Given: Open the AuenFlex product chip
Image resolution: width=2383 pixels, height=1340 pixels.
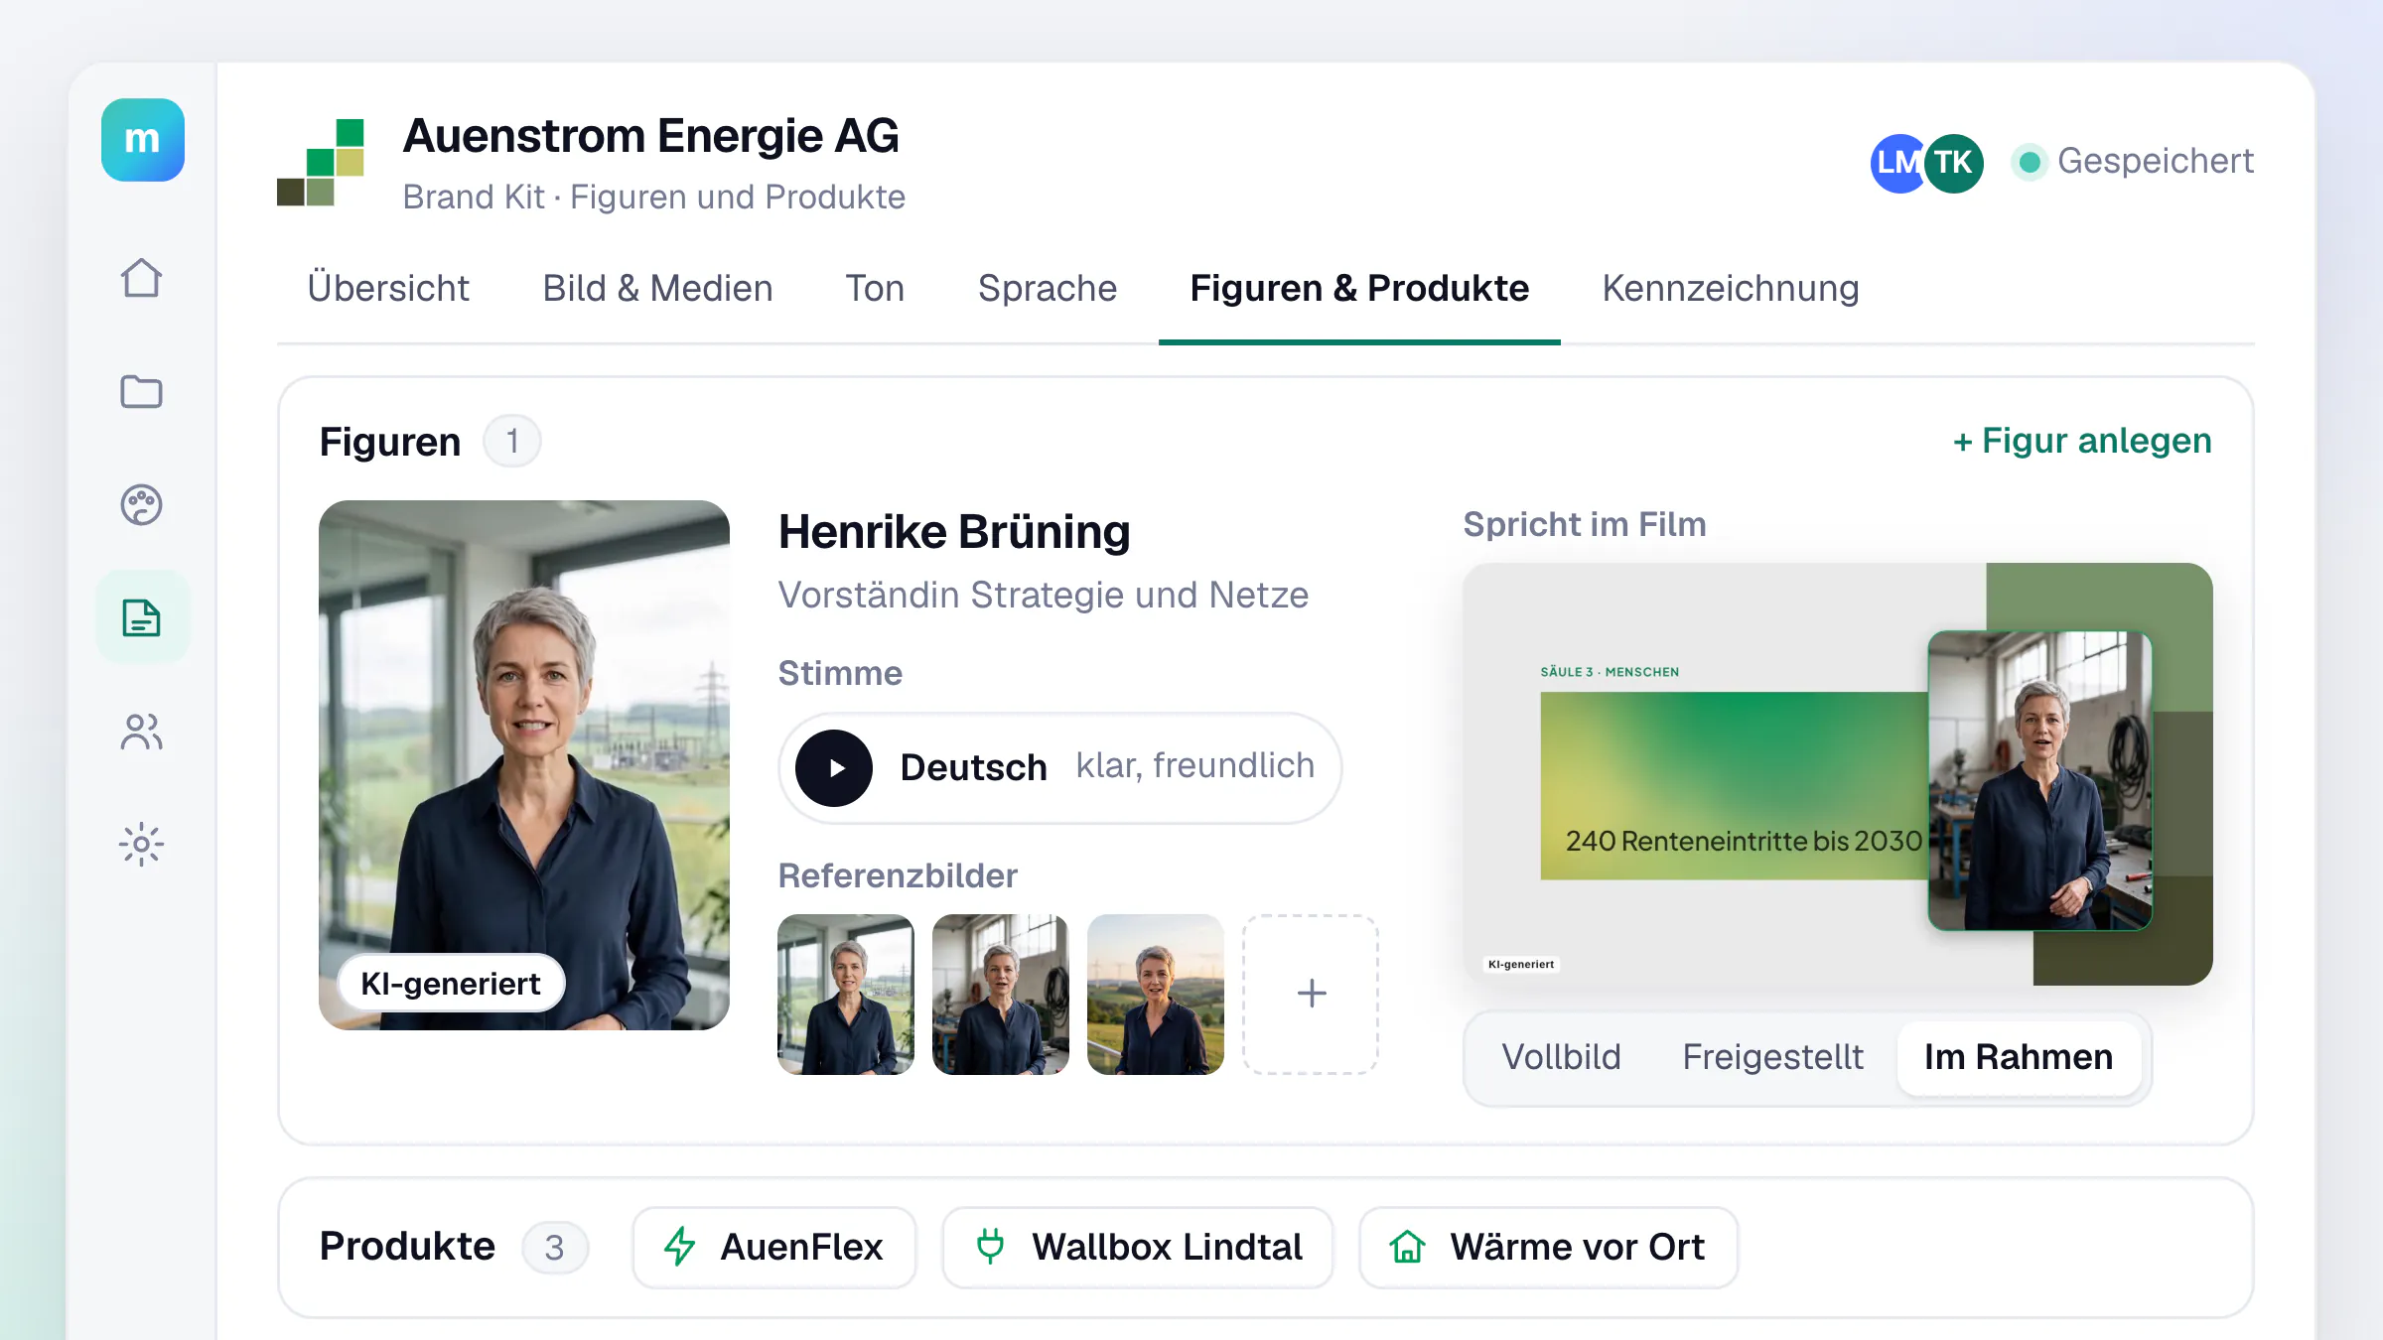Looking at the screenshot, I should [x=773, y=1247].
